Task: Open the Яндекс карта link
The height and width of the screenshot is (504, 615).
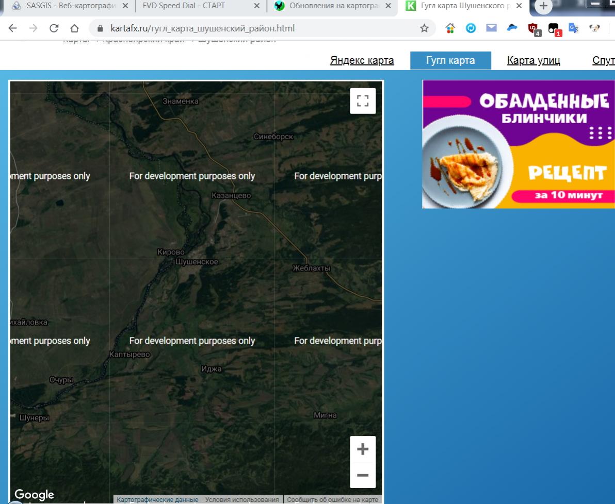Action: click(x=362, y=61)
